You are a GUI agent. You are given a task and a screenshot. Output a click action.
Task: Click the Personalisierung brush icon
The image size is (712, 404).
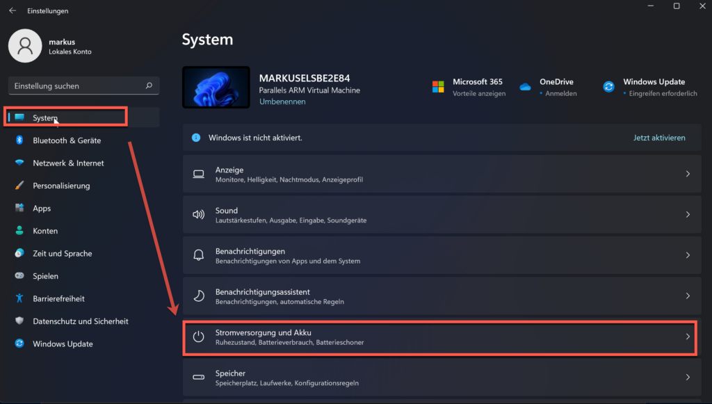[19, 185]
